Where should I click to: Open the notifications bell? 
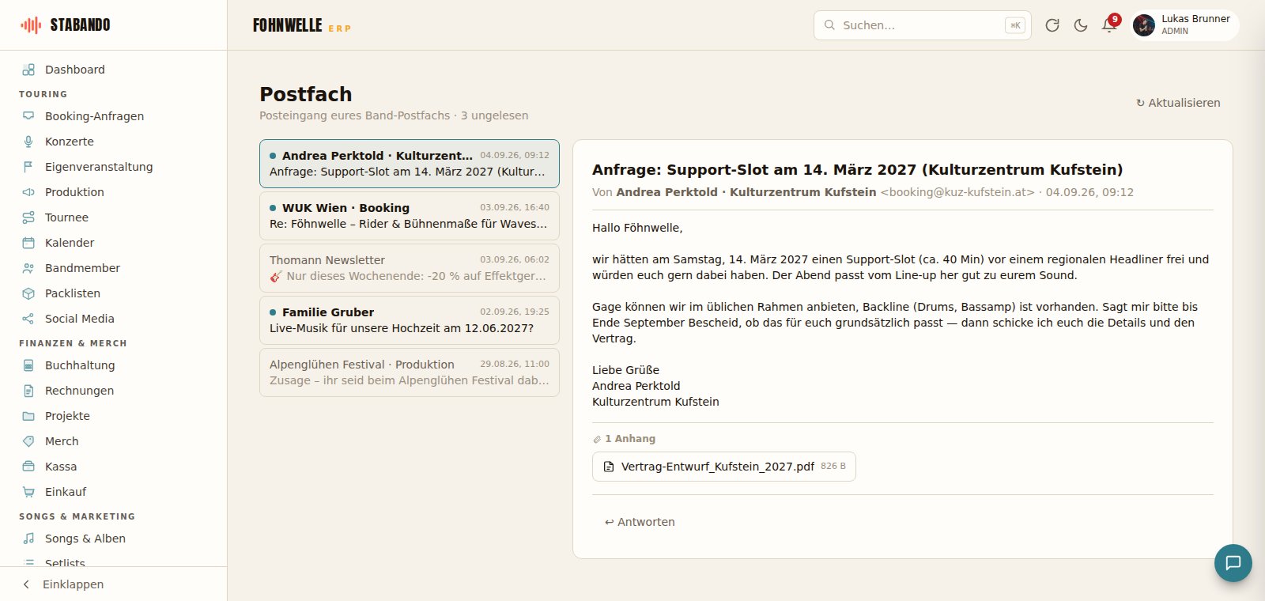(1109, 25)
